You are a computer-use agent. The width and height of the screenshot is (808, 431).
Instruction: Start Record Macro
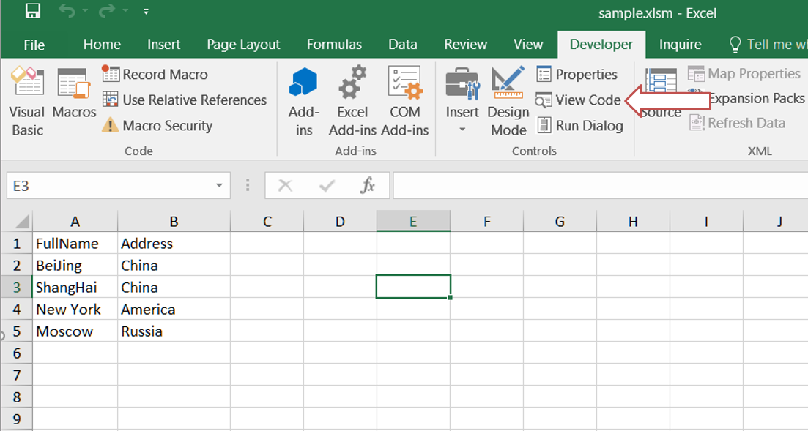click(155, 75)
